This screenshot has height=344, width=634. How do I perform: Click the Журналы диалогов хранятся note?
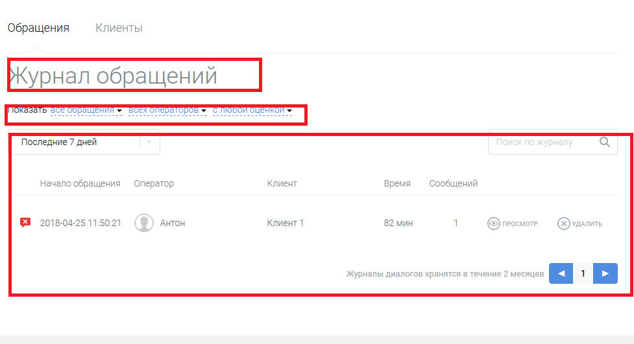(x=445, y=274)
